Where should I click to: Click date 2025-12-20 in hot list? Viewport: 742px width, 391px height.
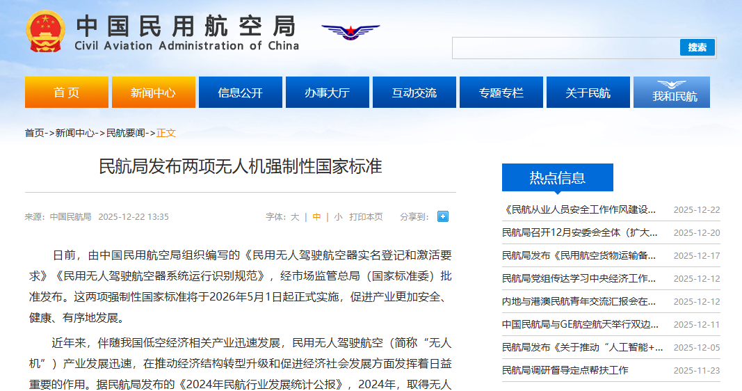coord(697,233)
